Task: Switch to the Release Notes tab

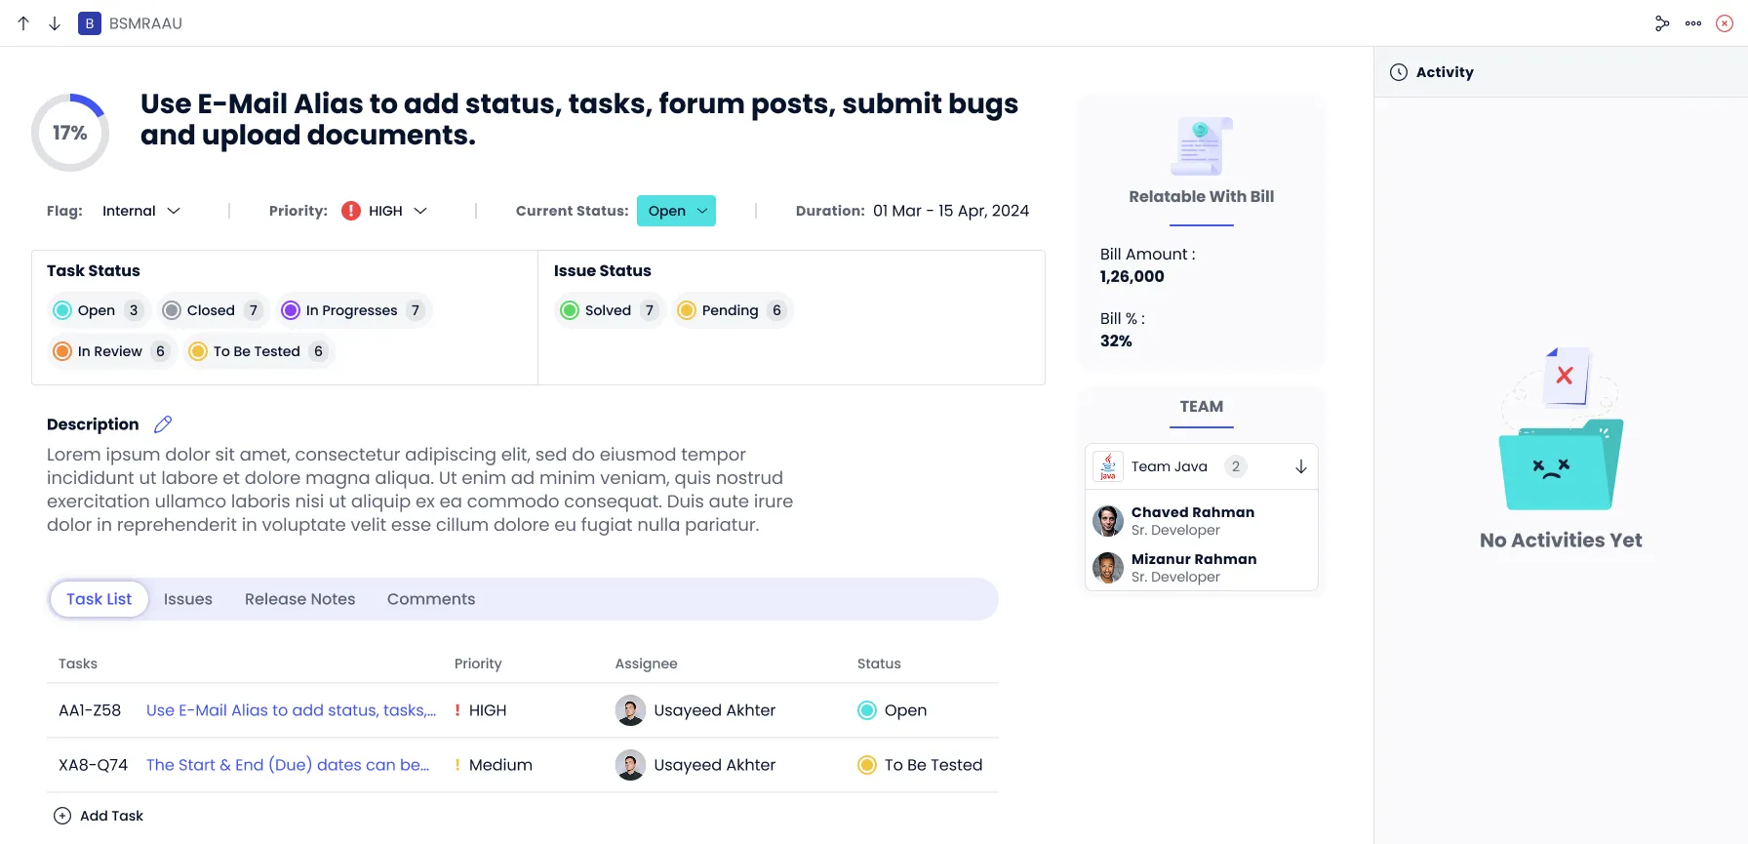Action: click(299, 599)
